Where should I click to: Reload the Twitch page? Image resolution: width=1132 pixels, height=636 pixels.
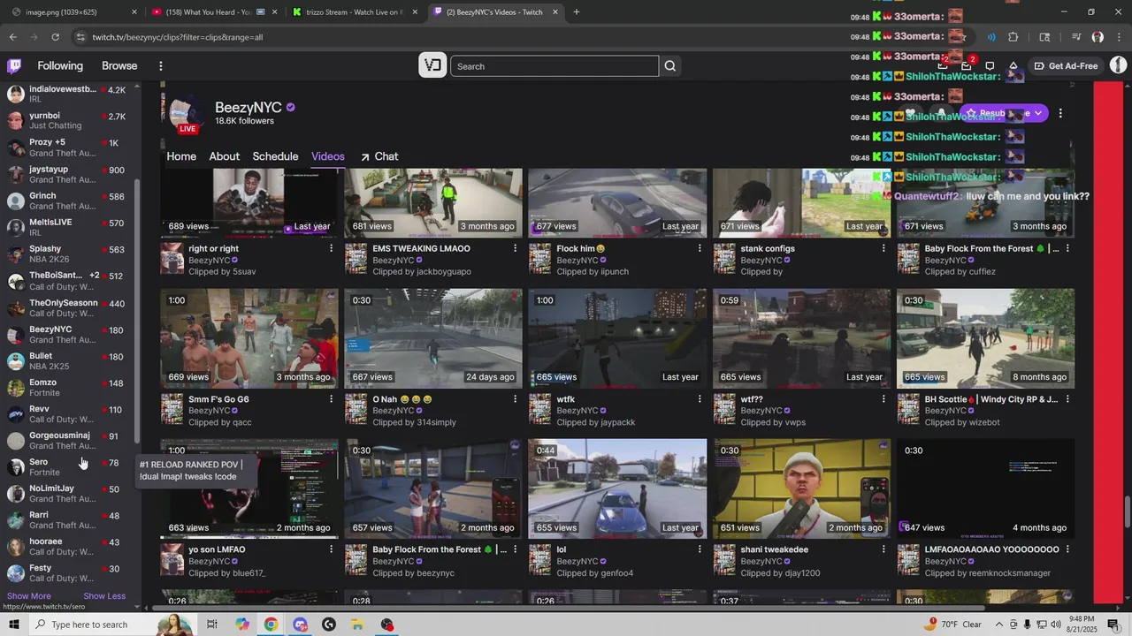(x=55, y=37)
